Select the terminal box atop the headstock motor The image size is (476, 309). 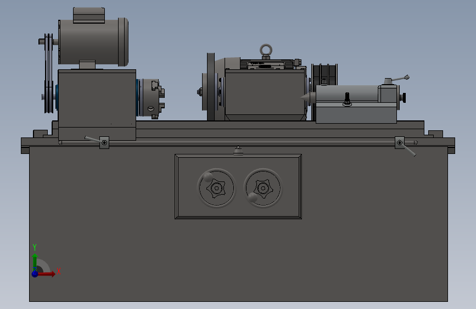tap(89, 15)
